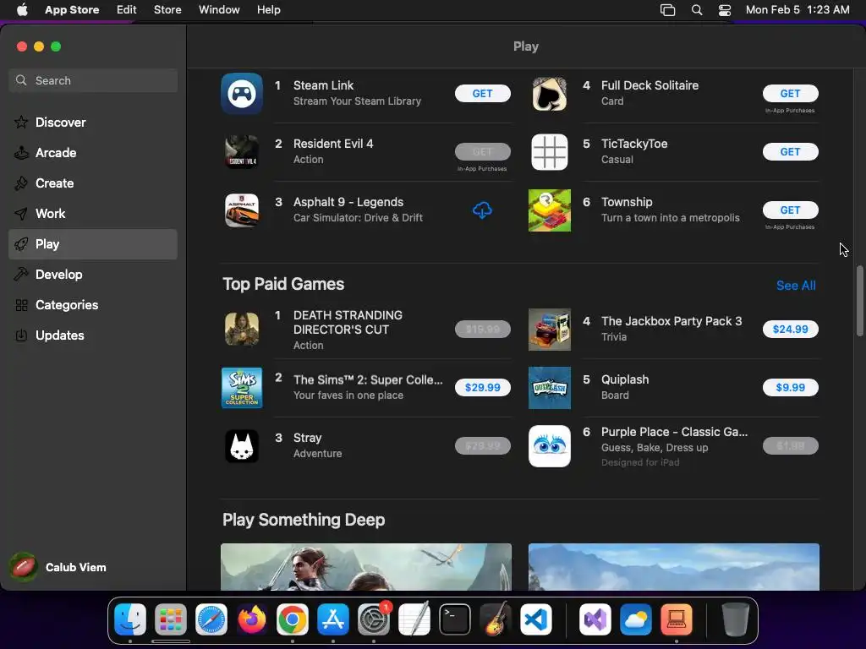
Task: Open the Calub Viem account profile
Action: 58,567
